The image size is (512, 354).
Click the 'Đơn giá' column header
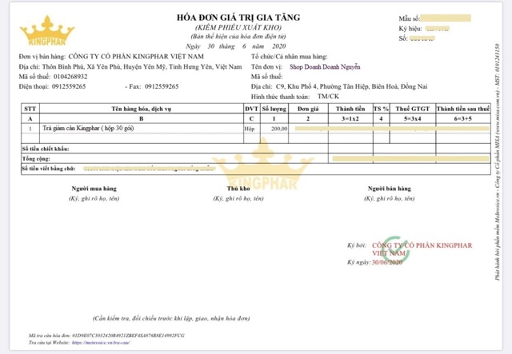(x=308, y=109)
